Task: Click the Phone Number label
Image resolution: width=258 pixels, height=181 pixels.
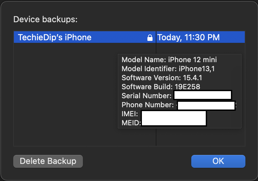Action: 148,105
